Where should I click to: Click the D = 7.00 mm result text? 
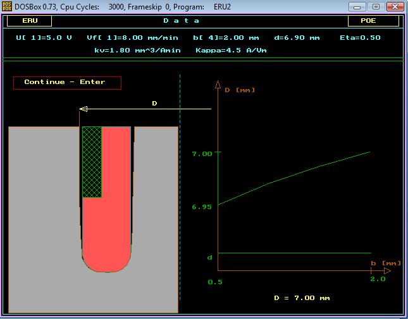coord(302,298)
